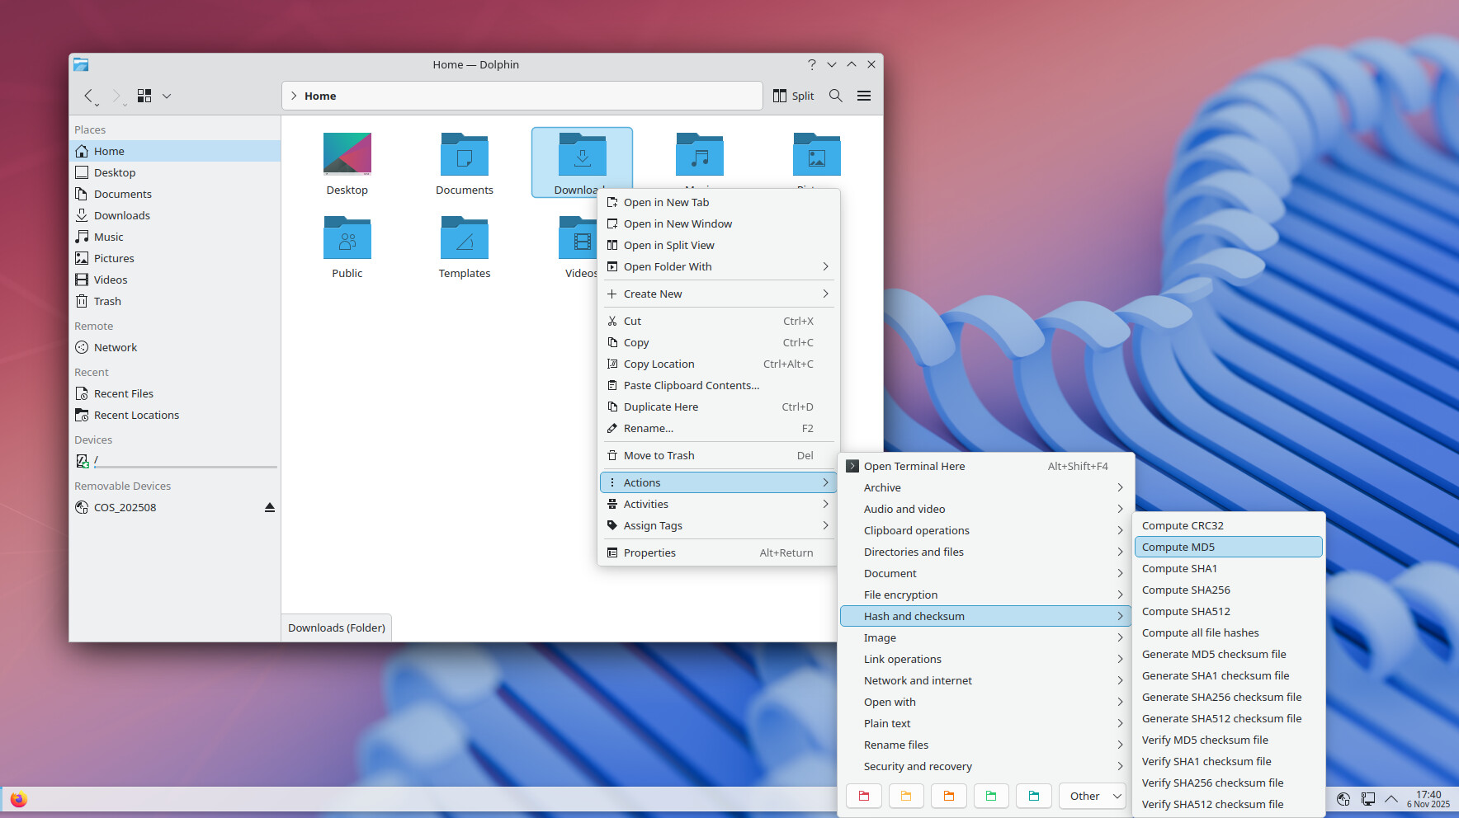
Task: Click Properties in the context menu
Action: [x=649, y=552]
